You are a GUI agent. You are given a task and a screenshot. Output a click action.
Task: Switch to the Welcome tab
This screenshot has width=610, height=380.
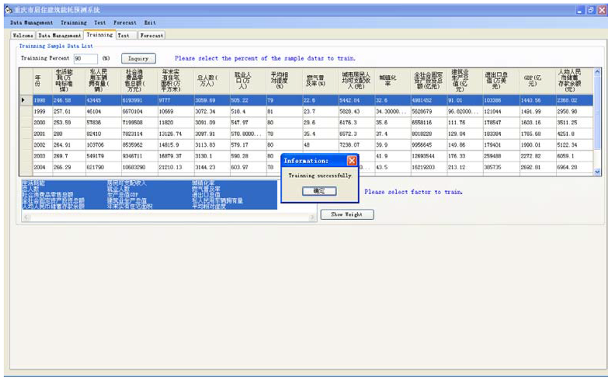click(x=24, y=36)
